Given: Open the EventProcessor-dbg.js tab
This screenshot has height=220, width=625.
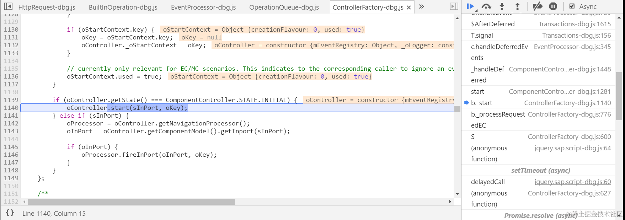Looking at the screenshot, I should click(203, 7).
